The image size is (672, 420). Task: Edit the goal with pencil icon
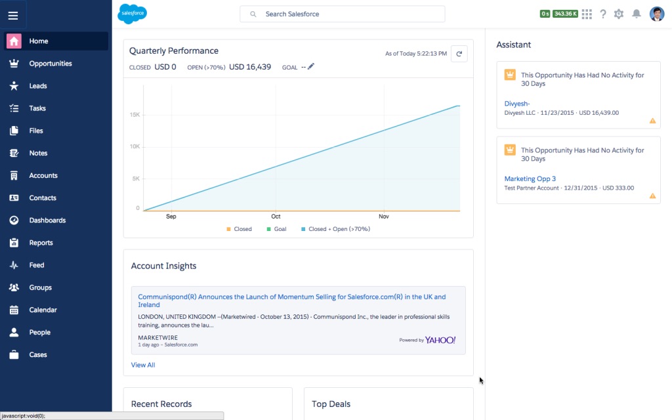click(x=311, y=66)
